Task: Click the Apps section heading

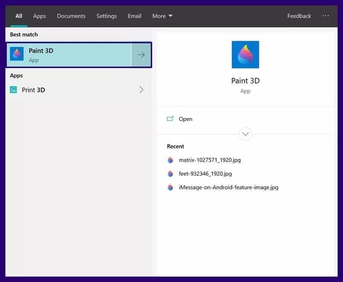Action: coord(16,75)
